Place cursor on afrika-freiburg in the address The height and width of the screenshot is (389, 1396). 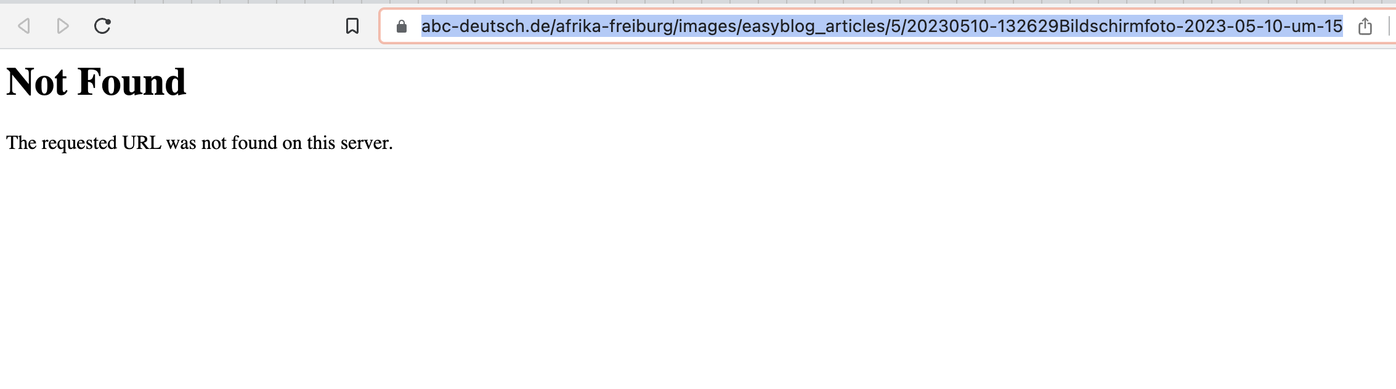[614, 26]
